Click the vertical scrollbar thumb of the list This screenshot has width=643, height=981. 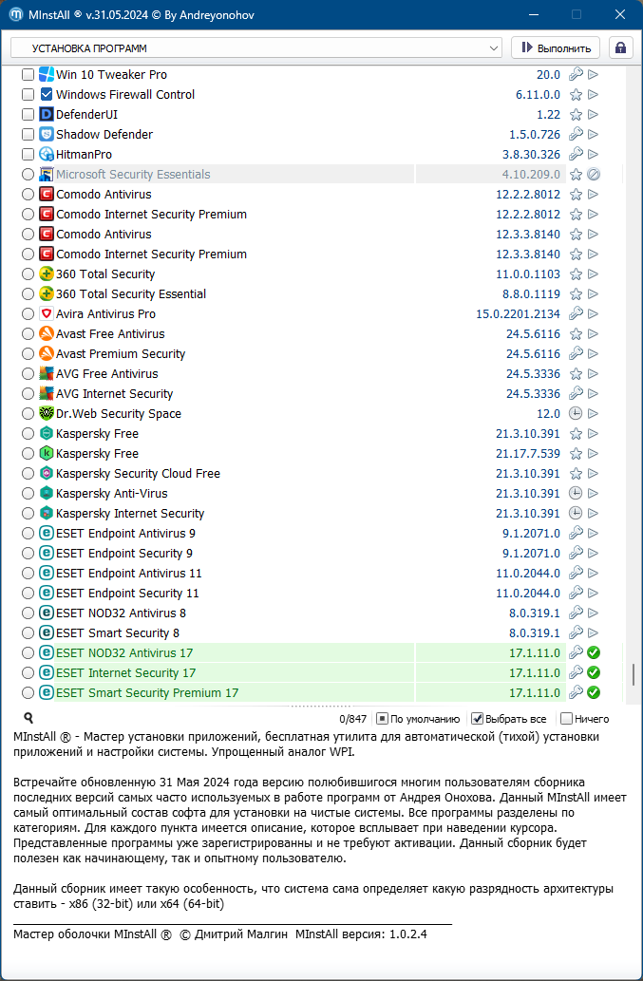tap(633, 675)
